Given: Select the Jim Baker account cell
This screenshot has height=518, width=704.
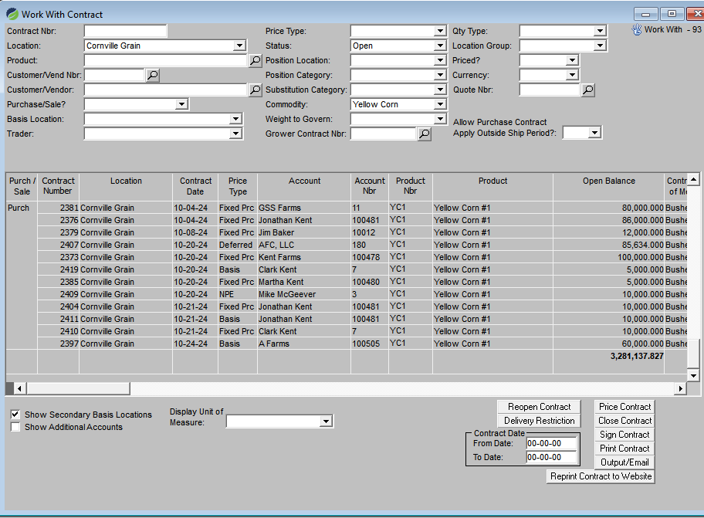Looking at the screenshot, I should point(304,232).
